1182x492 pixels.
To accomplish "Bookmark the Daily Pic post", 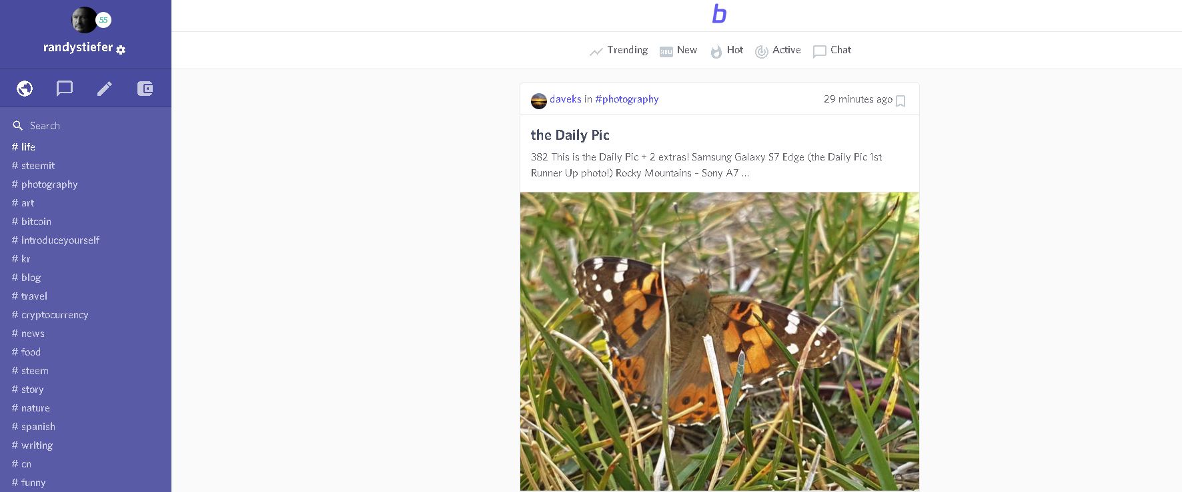I will 901,101.
